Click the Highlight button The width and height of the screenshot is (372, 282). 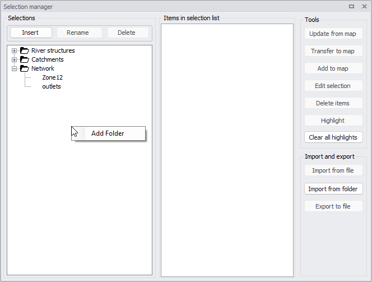[333, 121]
